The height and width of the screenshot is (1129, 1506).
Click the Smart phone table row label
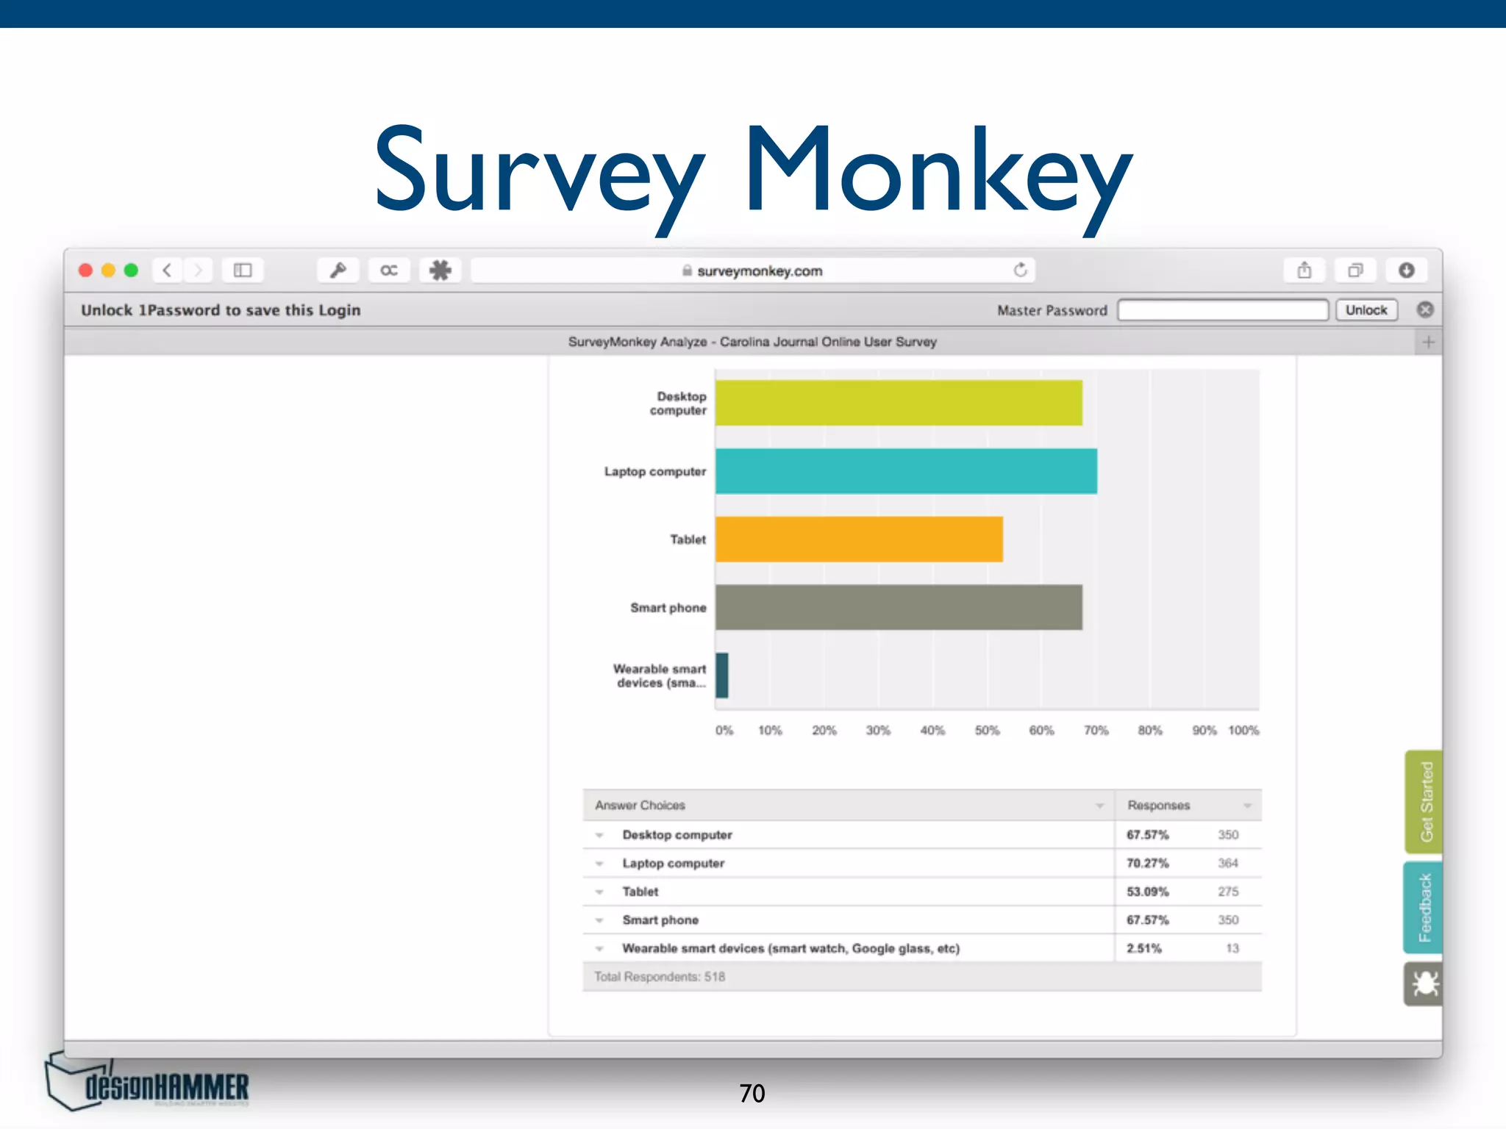[x=660, y=920]
